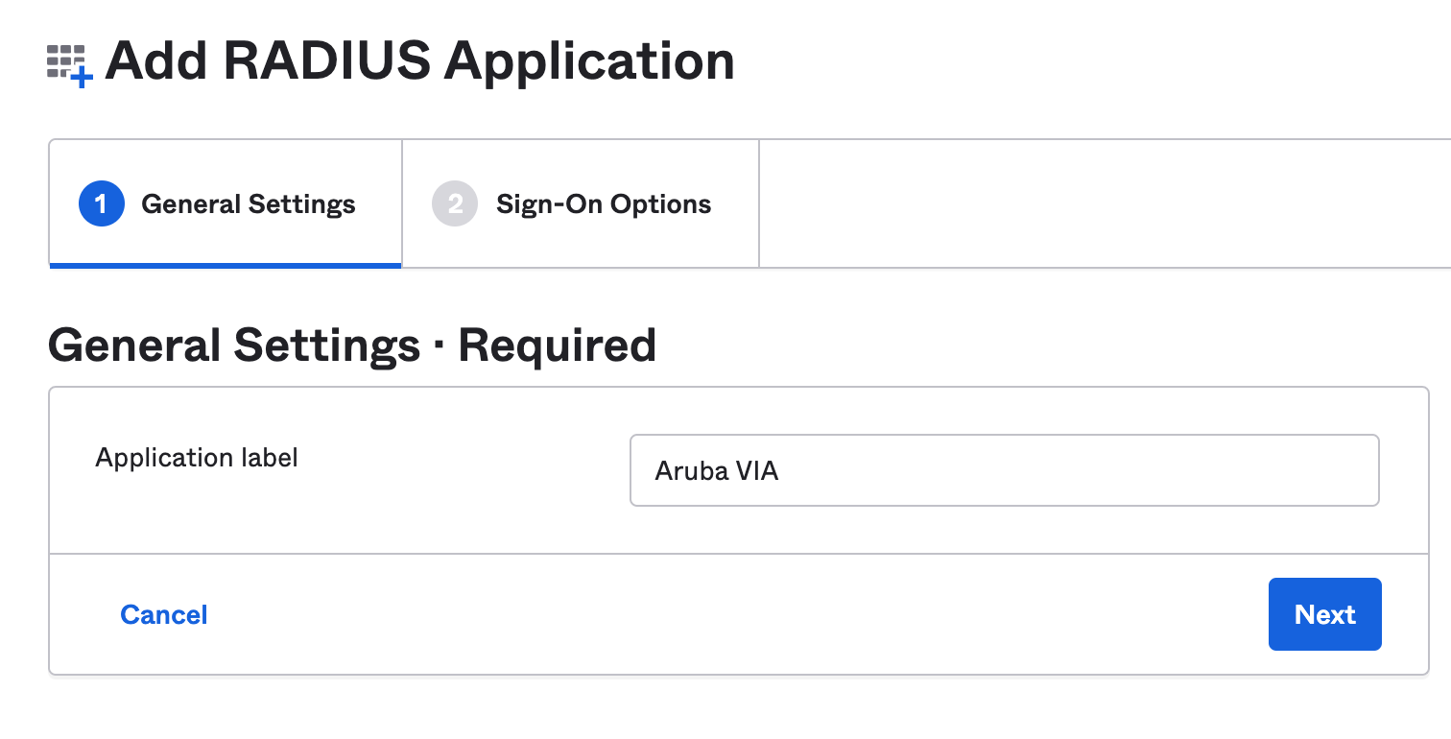Select the Aruba VIA label value
Viewport: 1451px width, 739px height.
pyautogui.click(x=716, y=470)
